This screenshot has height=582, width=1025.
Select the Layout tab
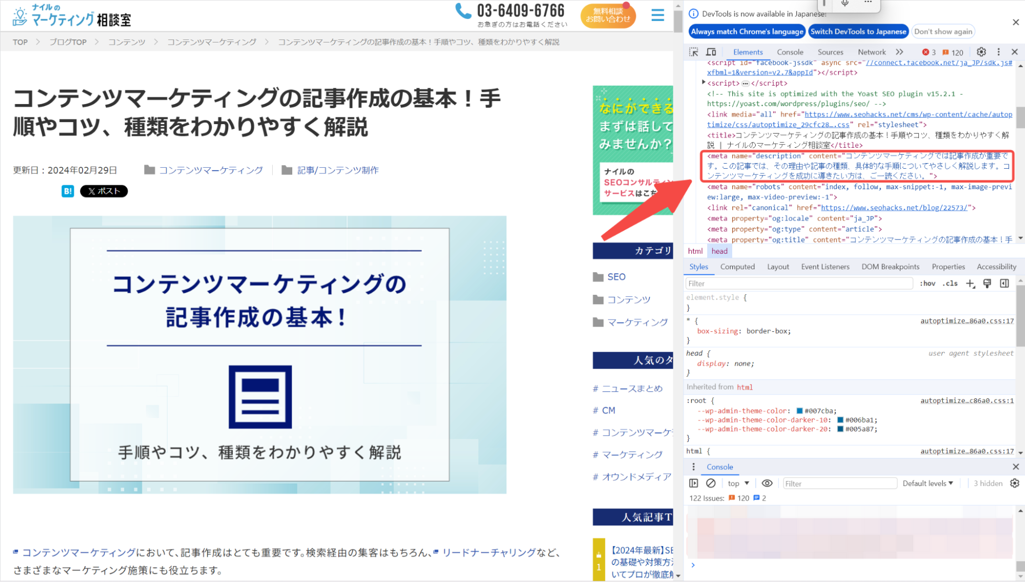pos(778,267)
